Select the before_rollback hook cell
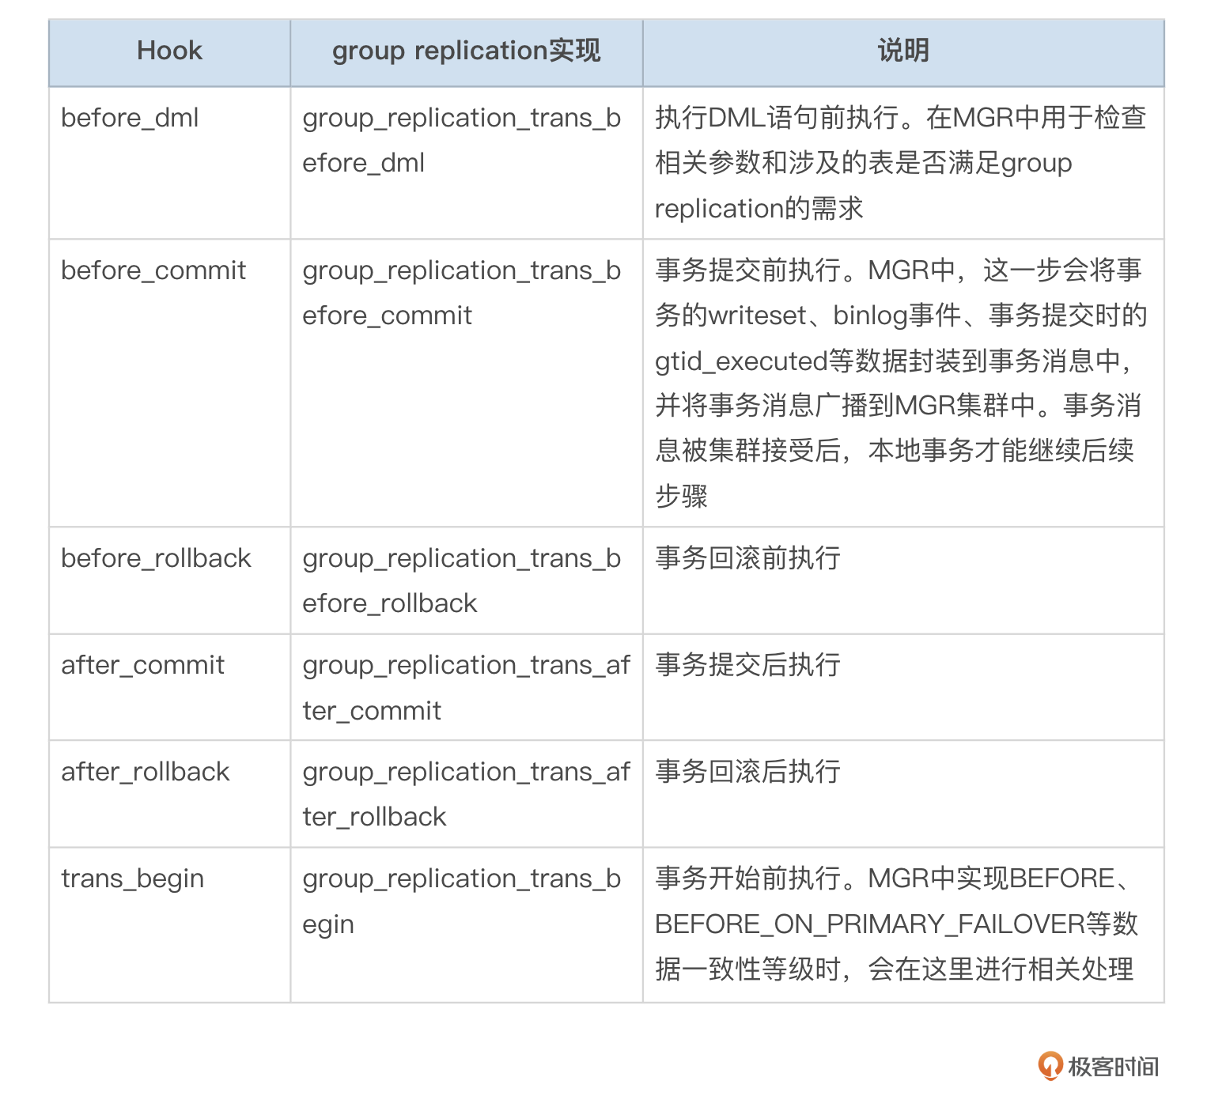The image size is (1207, 1096). [x=156, y=558]
